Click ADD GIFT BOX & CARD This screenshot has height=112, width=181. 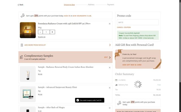(x=132, y=65)
